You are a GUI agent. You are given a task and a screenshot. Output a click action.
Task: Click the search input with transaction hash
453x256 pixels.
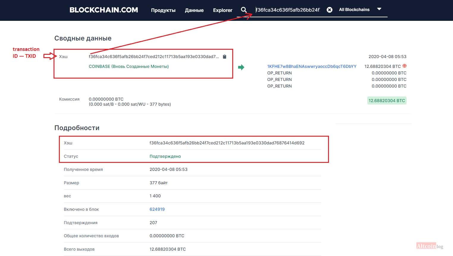click(288, 10)
